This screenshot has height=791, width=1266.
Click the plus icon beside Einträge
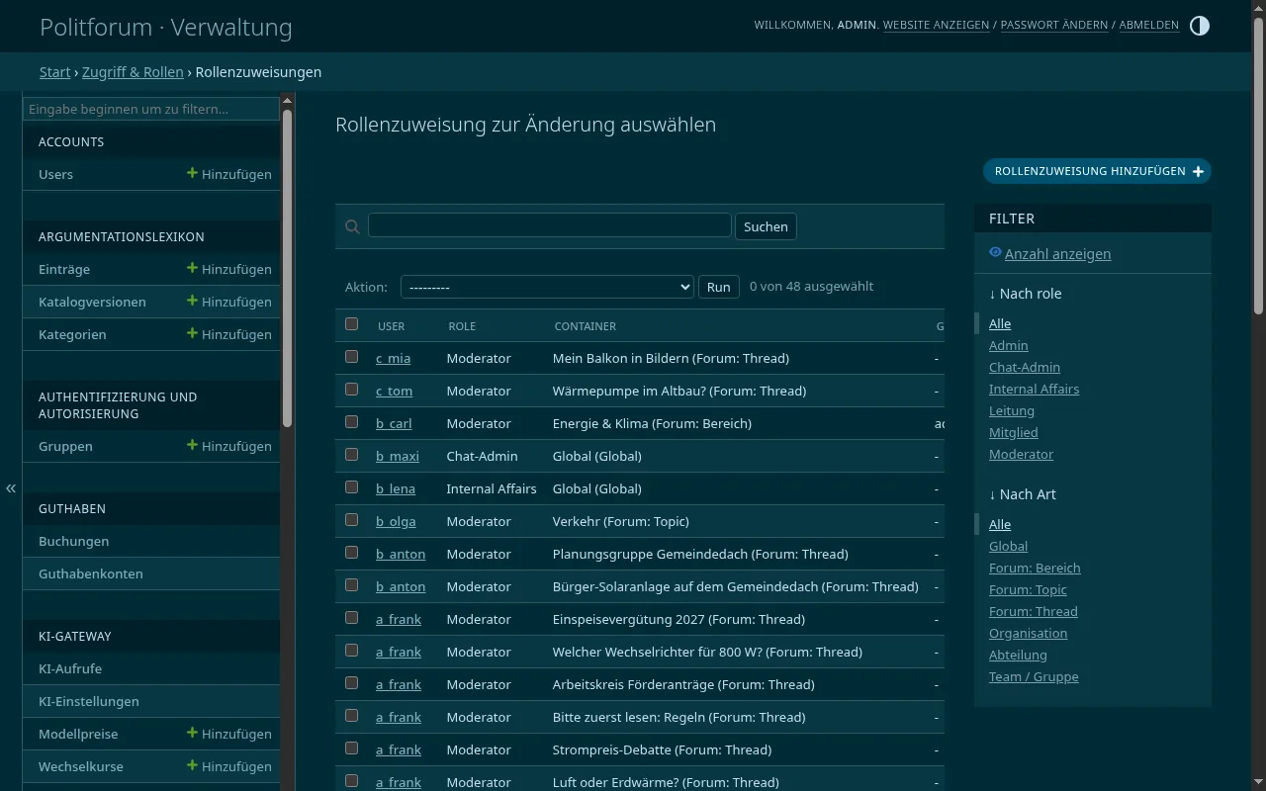click(x=192, y=268)
